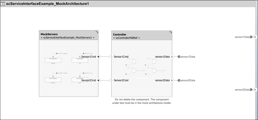
Task: Select the Sensor2Cmd server port on MockServers
Action: click(x=99, y=80)
